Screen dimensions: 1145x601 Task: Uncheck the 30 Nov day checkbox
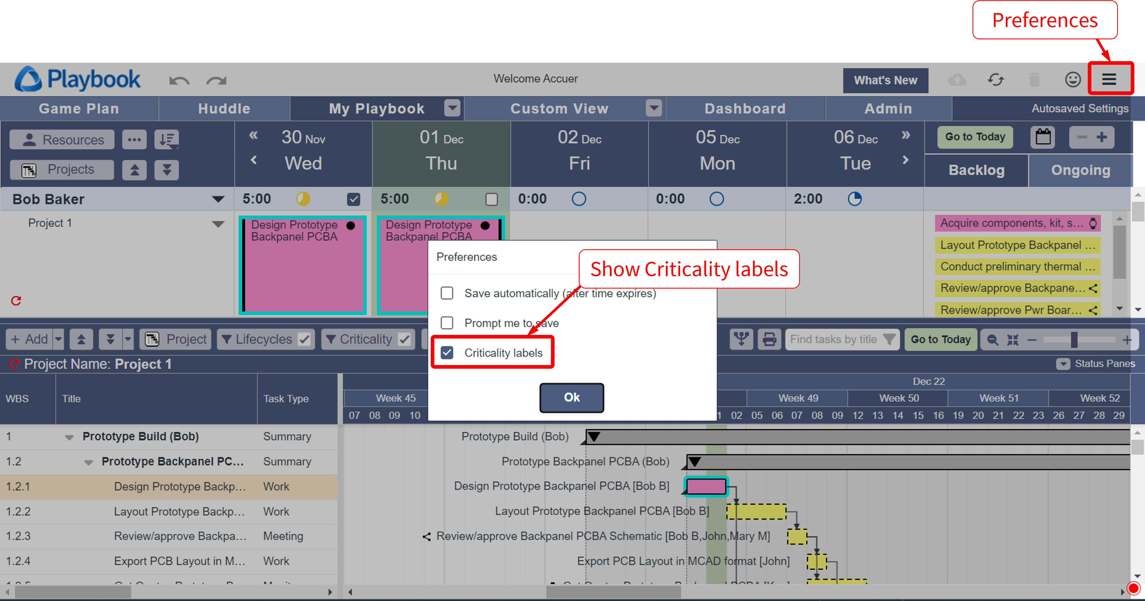[x=353, y=199]
